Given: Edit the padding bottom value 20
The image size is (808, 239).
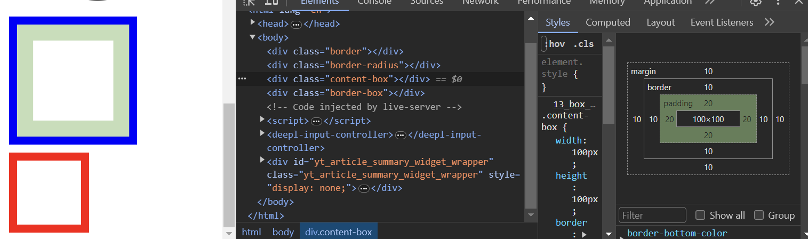Looking at the screenshot, I should click(708, 136).
